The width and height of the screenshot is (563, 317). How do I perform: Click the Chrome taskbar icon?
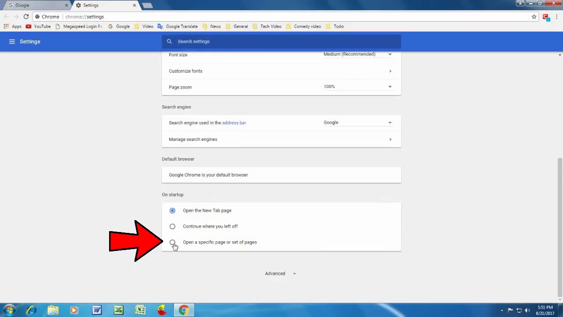point(184,310)
